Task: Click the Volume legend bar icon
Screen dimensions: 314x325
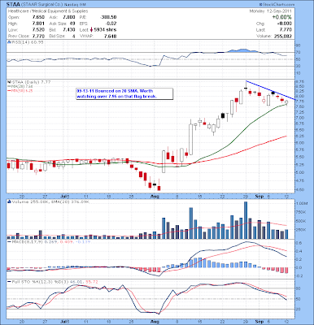Action: coord(8,201)
